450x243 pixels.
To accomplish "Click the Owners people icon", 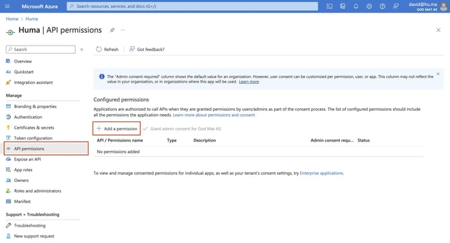I will [8, 180].
